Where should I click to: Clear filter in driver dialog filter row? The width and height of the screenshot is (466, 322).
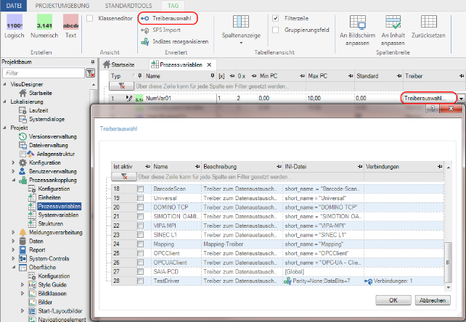coord(124,177)
